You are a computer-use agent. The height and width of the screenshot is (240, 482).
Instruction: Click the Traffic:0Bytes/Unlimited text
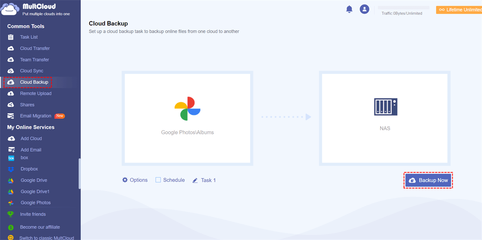[x=402, y=13]
